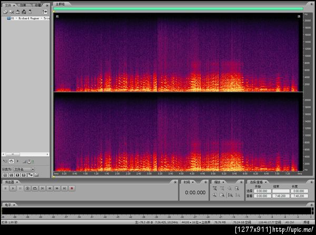Click the selection 开始 begin field
Screen dimensions: 316x235
click(x=262, y=191)
